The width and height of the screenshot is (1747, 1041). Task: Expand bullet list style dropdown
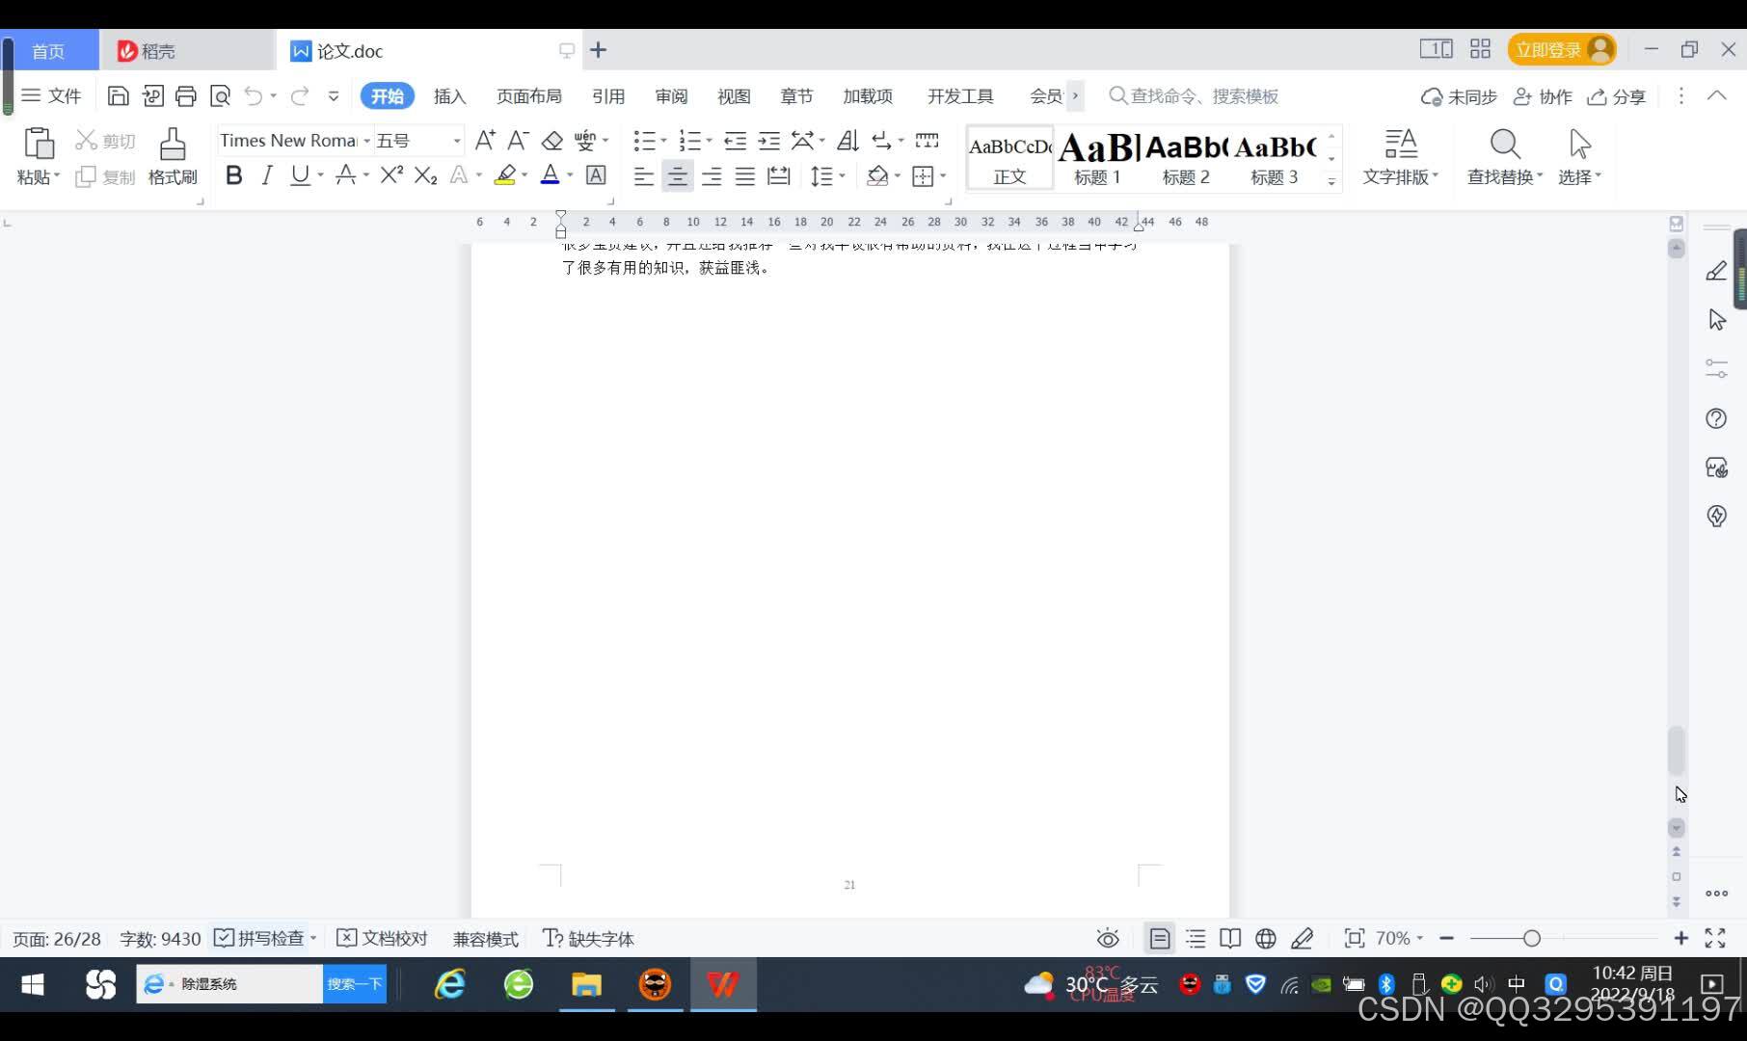[x=663, y=141]
